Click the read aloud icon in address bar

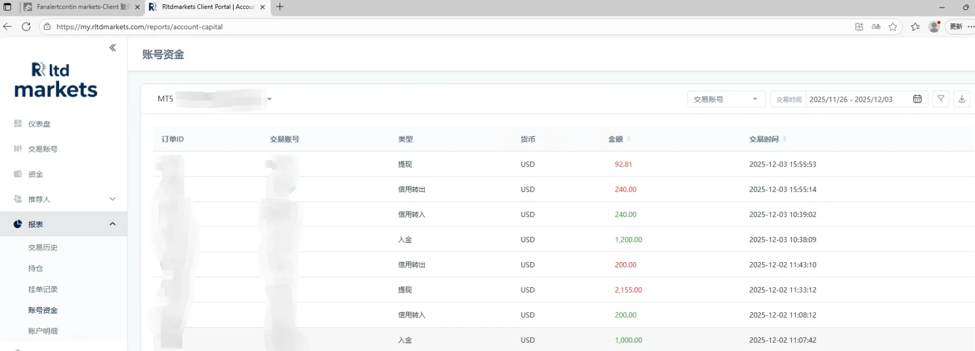[x=876, y=26]
